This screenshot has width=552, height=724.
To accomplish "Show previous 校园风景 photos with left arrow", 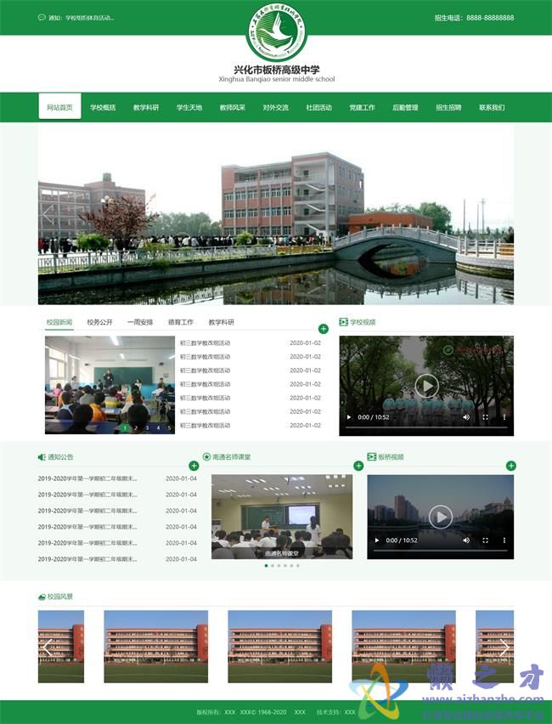I will coord(47,647).
